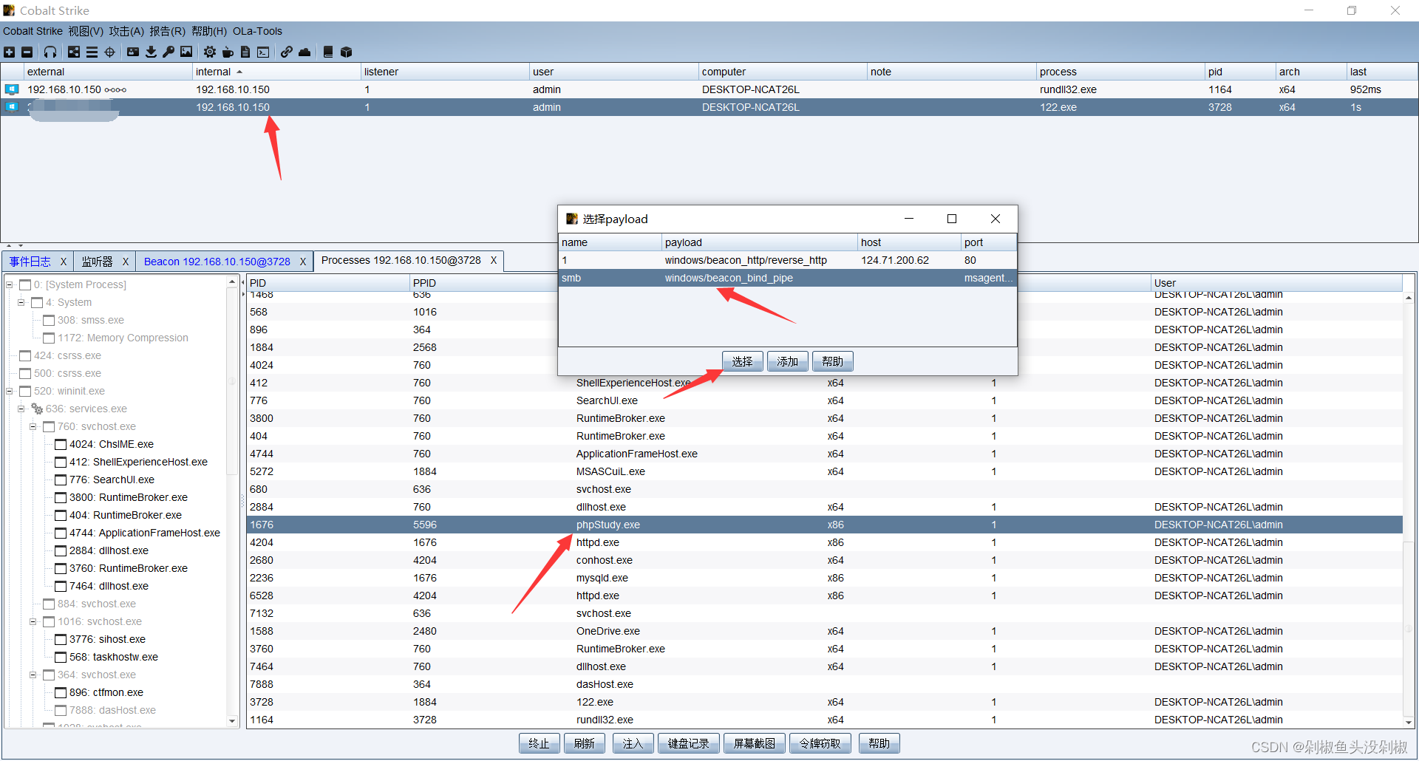
Task: Click the beacon icon of 122.exe session
Action: (12, 107)
